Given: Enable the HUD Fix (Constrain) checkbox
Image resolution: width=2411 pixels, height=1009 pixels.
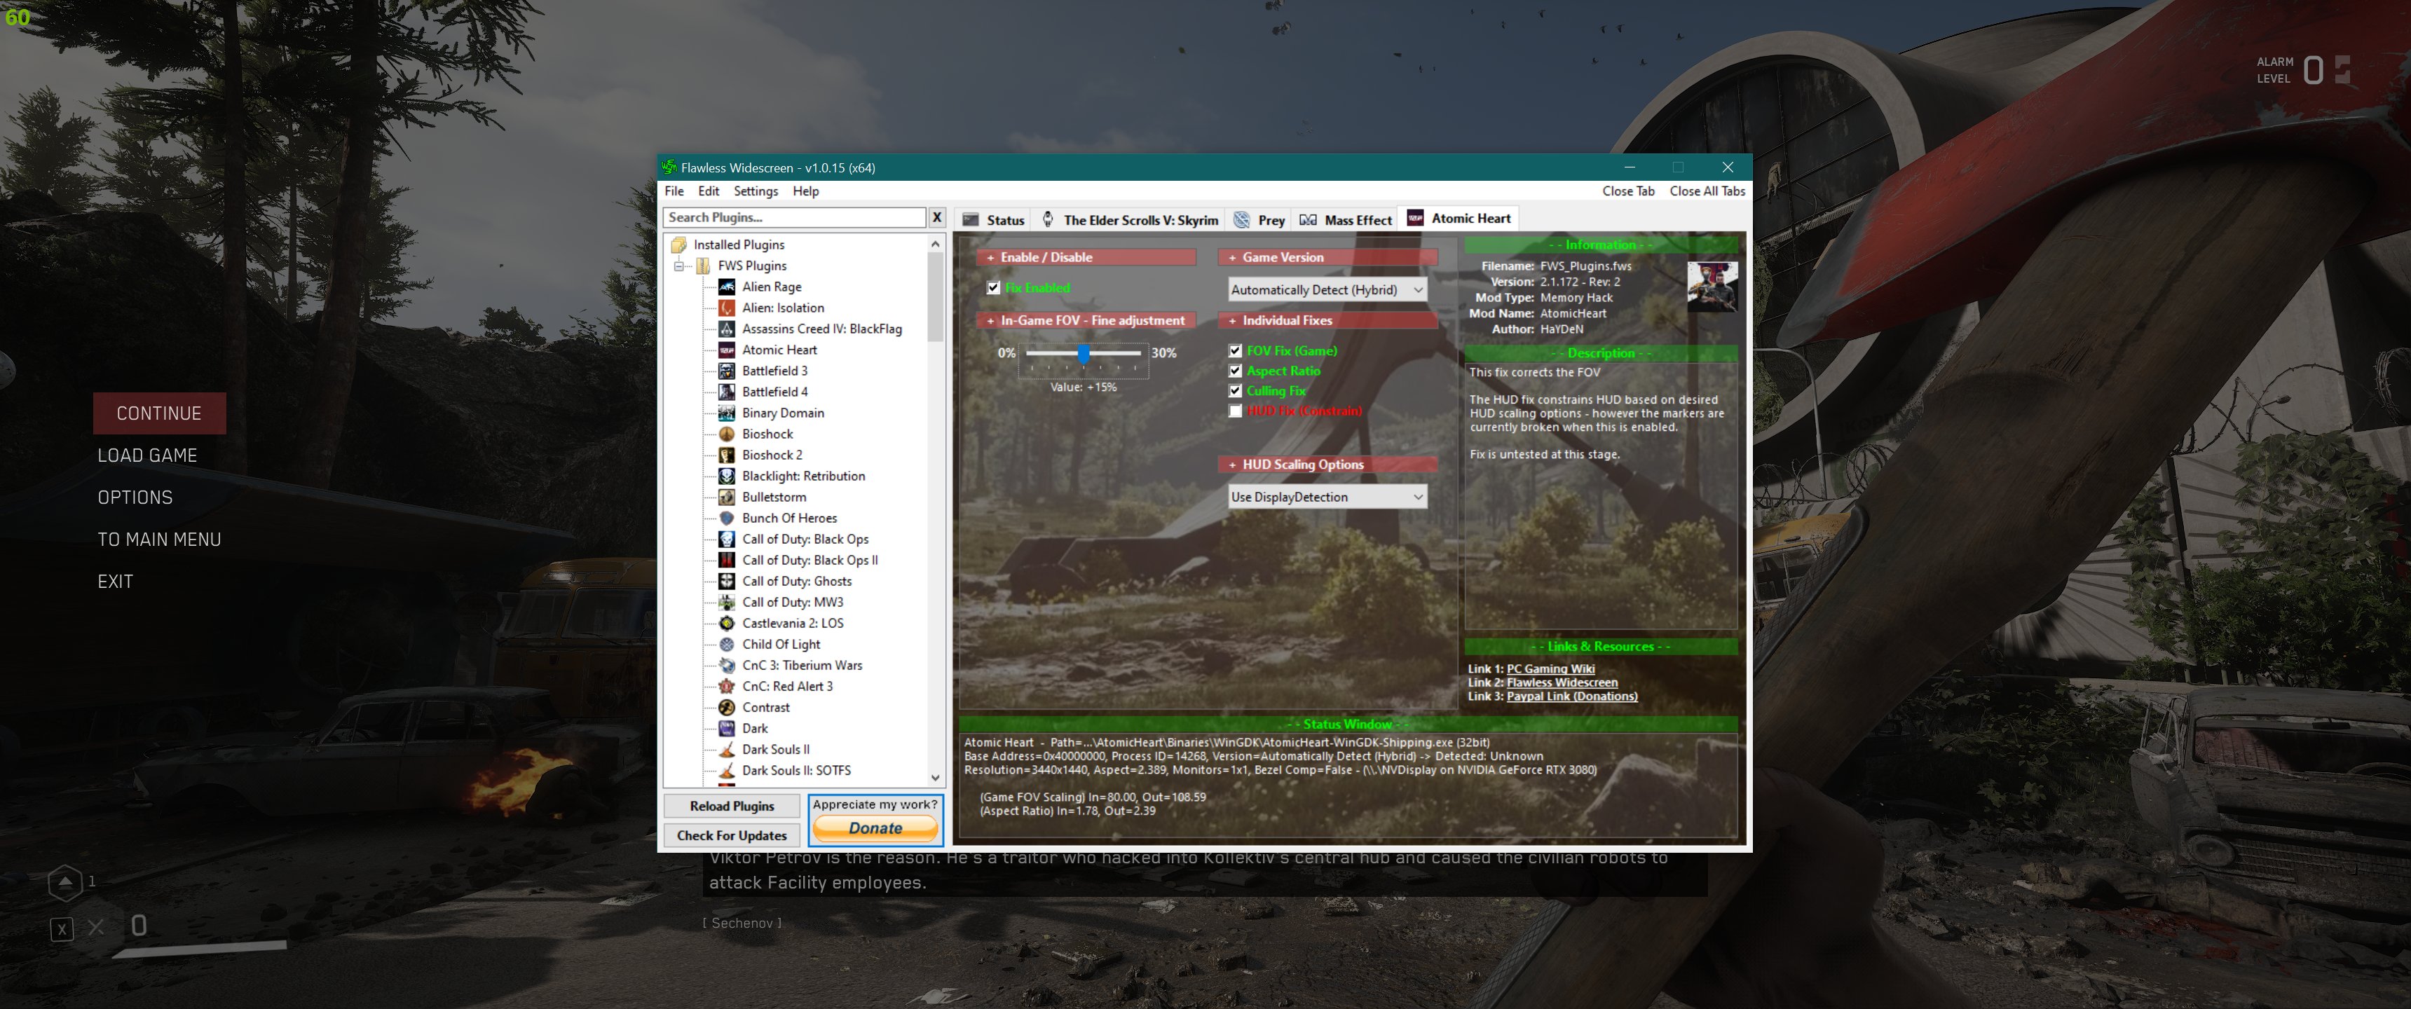Looking at the screenshot, I should point(1236,411).
